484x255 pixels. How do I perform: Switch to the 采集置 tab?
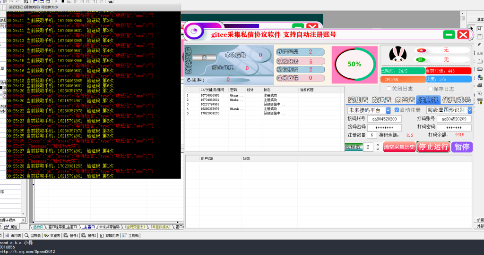358,100
